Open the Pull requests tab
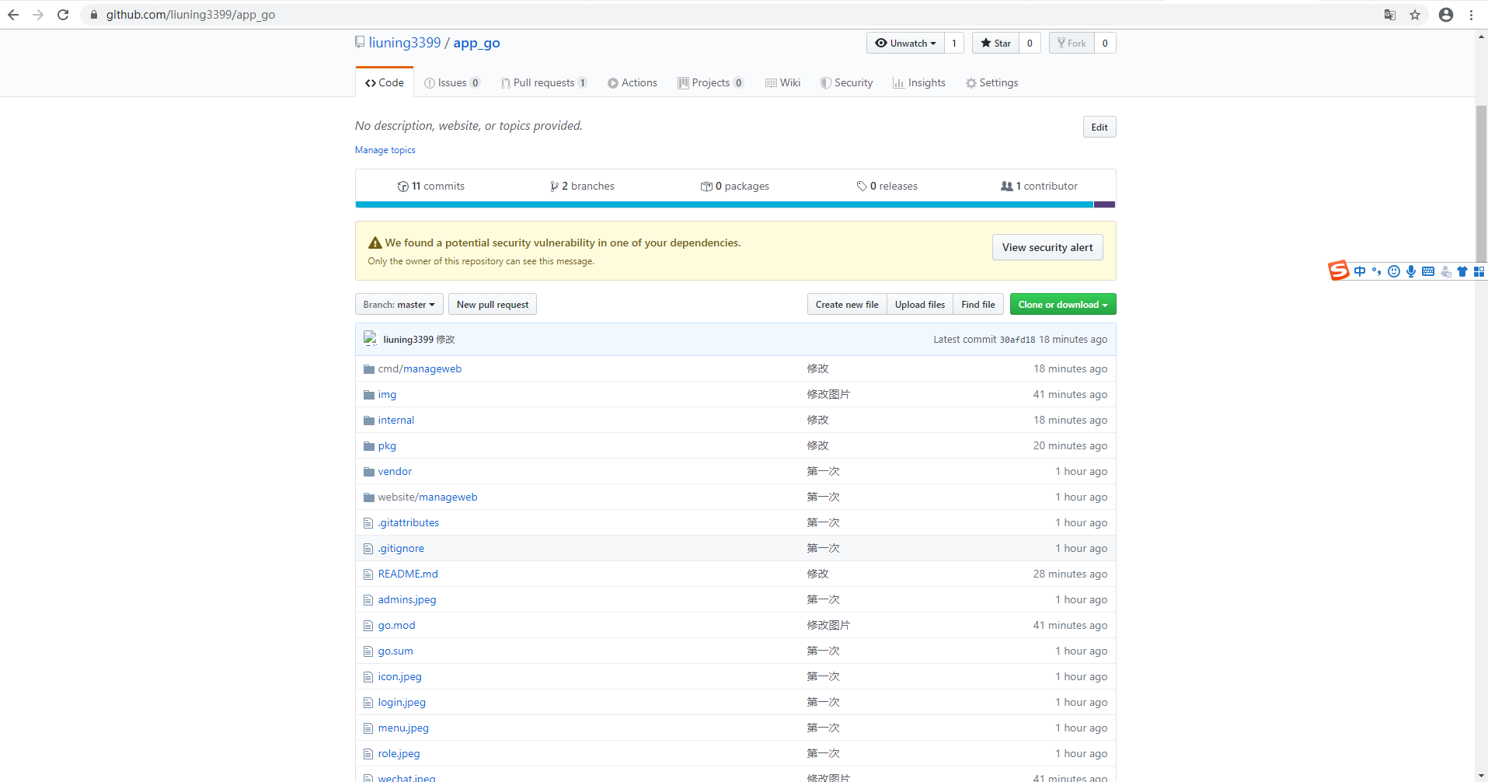 pos(544,82)
